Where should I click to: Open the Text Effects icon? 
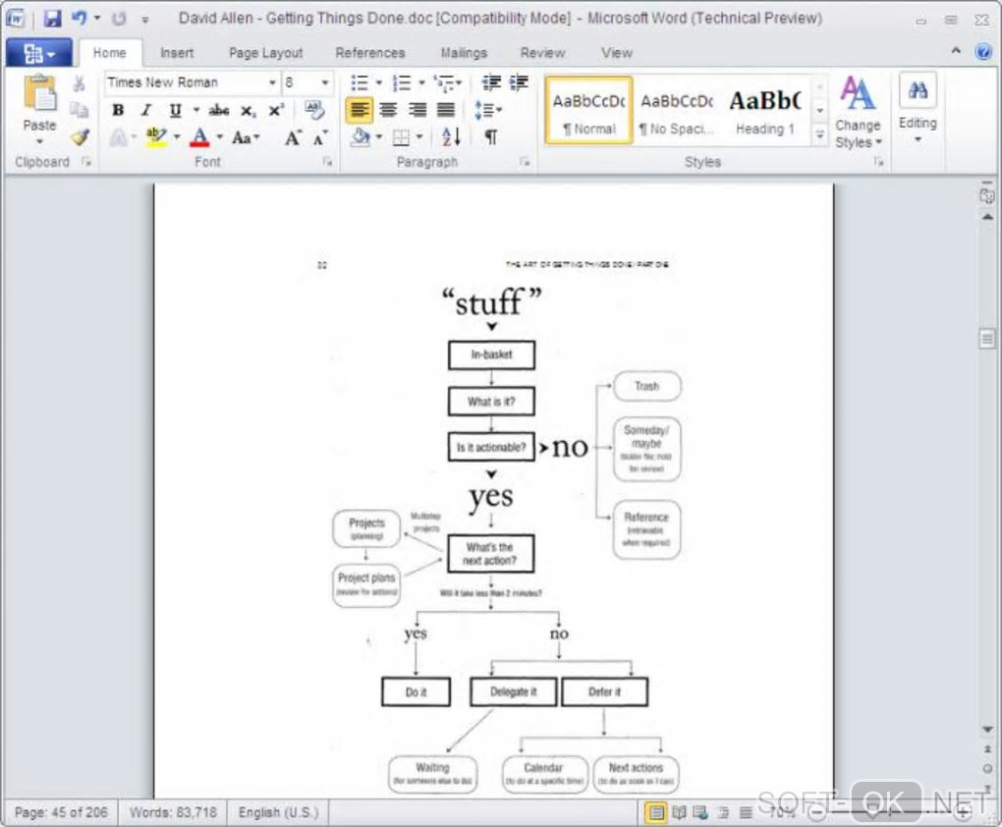point(118,138)
